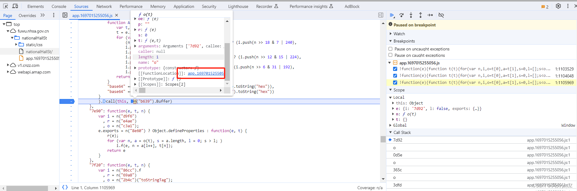Click the fuwu.nhsa.gov.cn cloud domain icon
Screen dimensions: 577x191
click(13, 31)
